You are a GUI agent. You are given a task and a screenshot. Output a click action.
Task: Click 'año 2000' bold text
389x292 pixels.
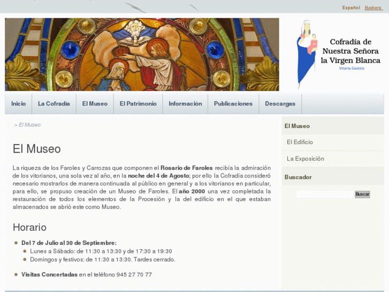pos(192,191)
